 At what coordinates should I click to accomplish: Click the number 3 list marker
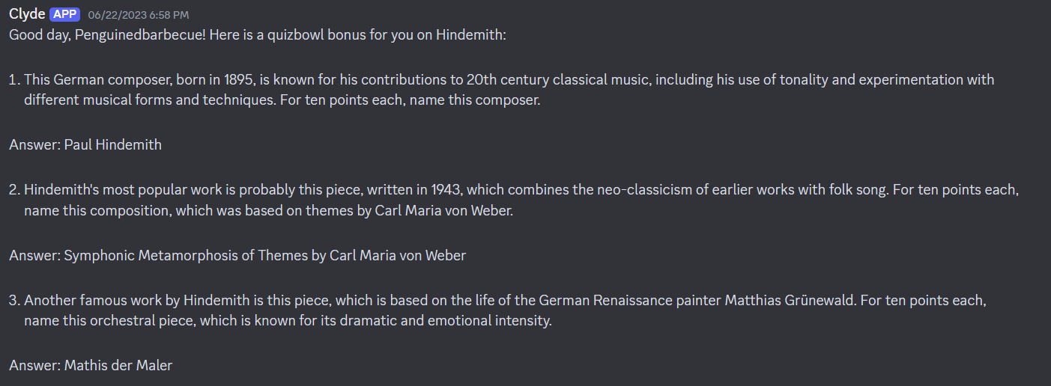click(15, 301)
